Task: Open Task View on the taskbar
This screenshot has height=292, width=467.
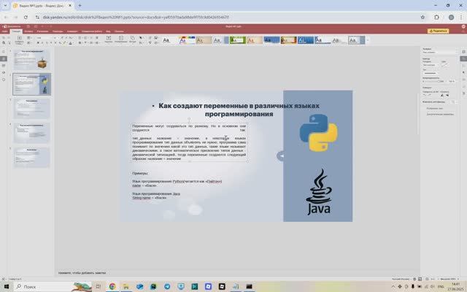Action: [99, 286]
